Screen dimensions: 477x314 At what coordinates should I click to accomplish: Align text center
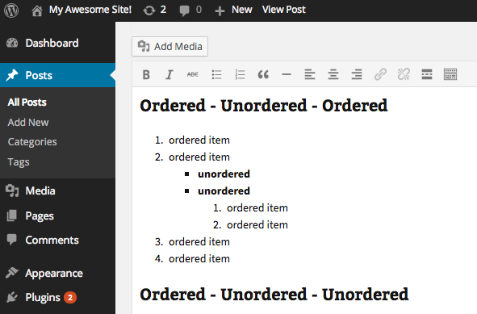333,74
